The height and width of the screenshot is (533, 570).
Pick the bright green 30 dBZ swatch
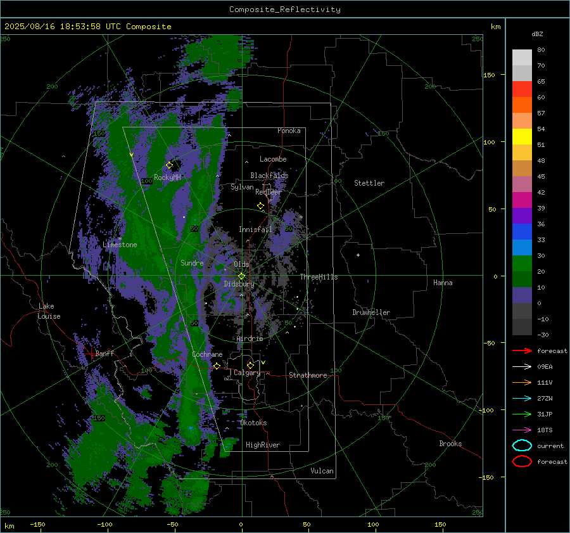point(522,264)
